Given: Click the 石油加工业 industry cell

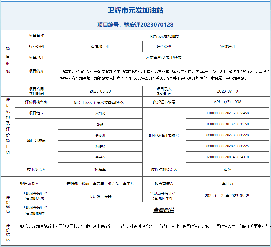Looking at the screenshot, I should (x=100, y=46).
